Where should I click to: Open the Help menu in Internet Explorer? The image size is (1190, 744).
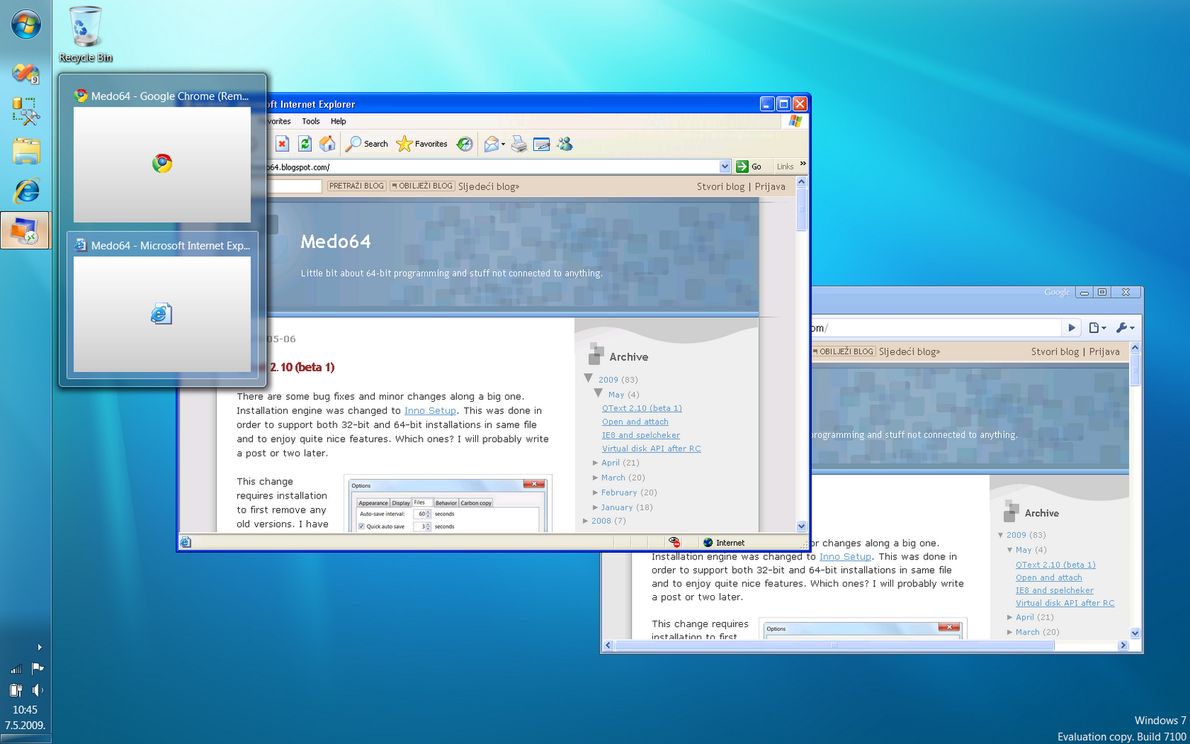point(338,121)
